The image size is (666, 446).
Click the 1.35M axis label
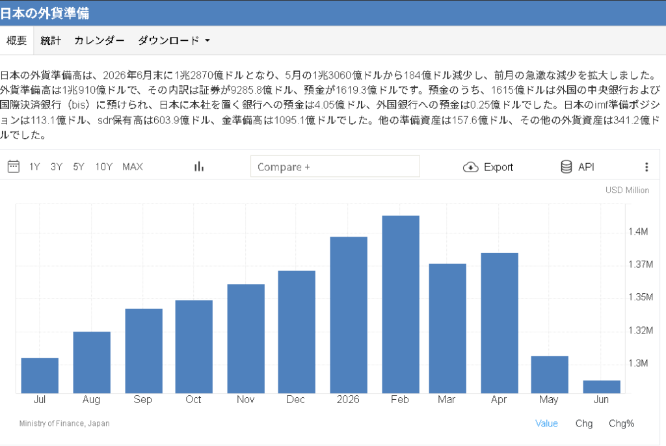click(641, 297)
